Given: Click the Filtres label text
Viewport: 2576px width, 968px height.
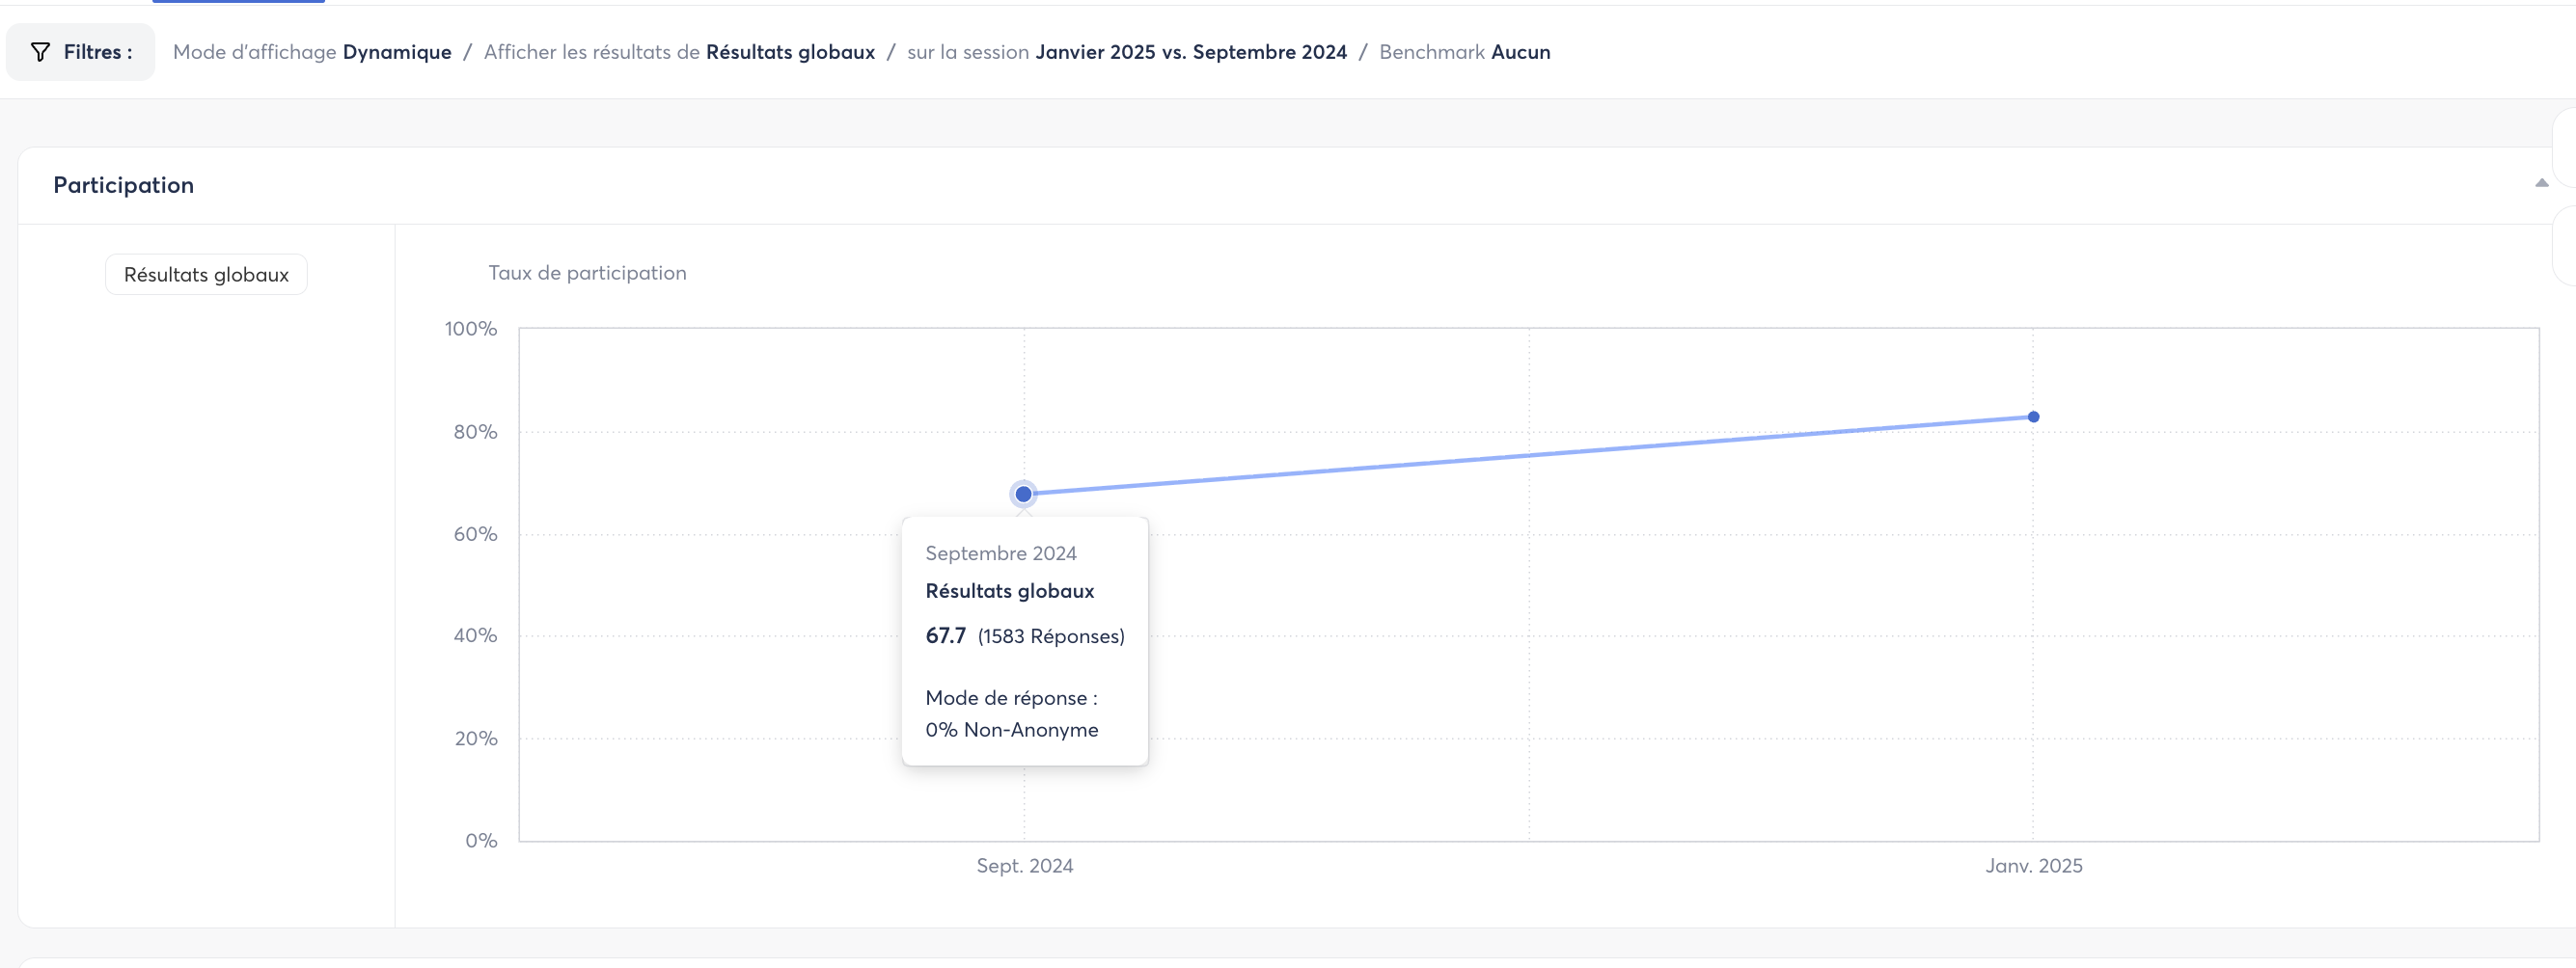Looking at the screenshot, I should click(x=98, y=52).
